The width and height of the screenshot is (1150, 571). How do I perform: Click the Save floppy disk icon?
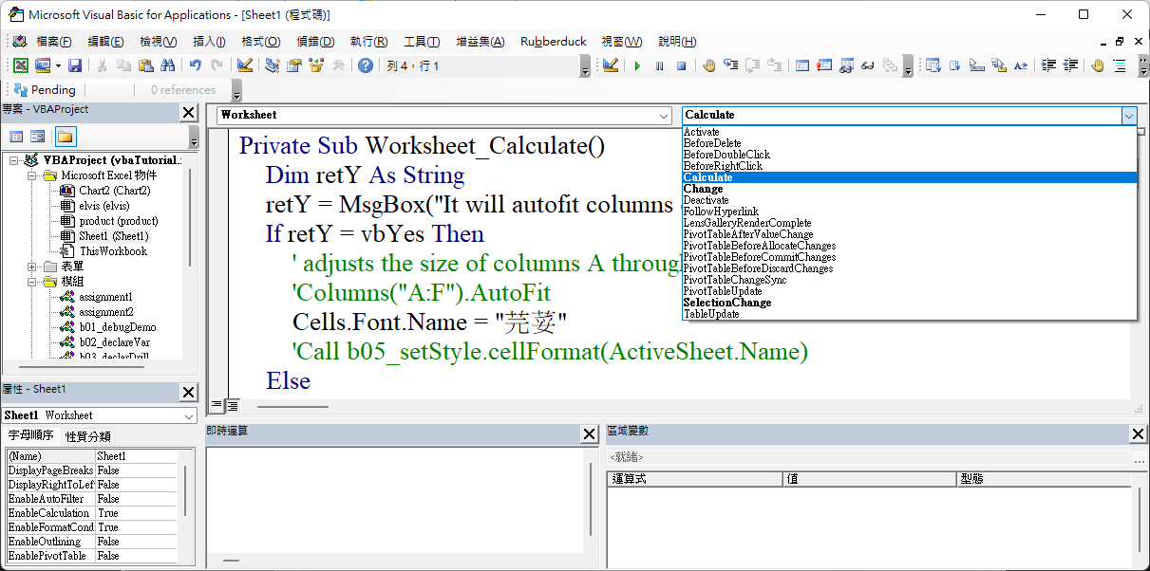[x=75, y=65]
